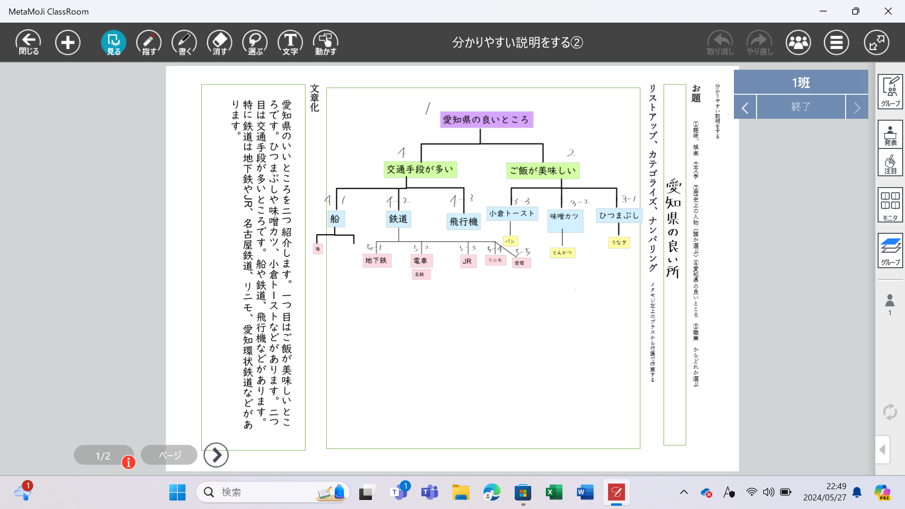Toggle the モニタ monitoring view
The image size is (905, 509).
click(890, 205)
